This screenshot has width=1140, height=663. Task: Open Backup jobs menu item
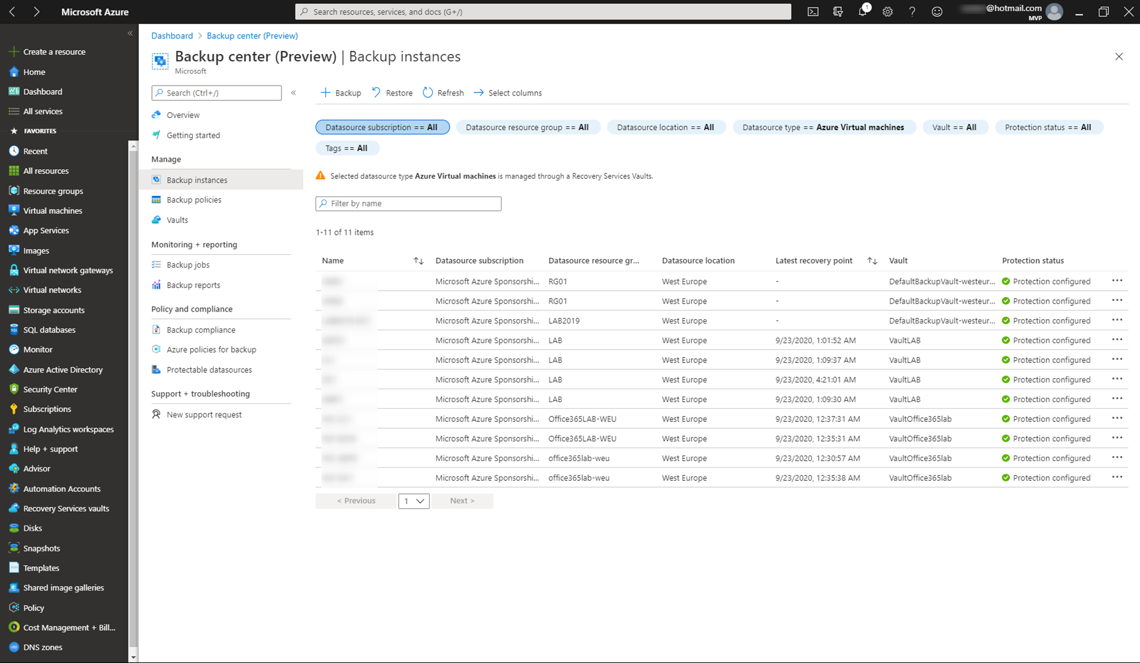coord(188,265)
